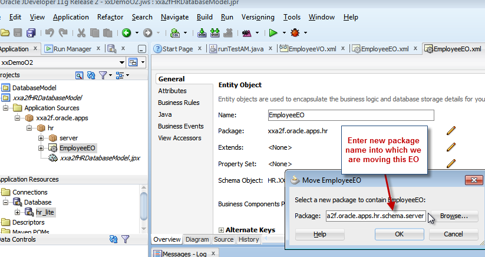Switch to the Diagram editor tab
Image resolution: width=485 pixels, height=257 pixels.
tap(197, 239)
